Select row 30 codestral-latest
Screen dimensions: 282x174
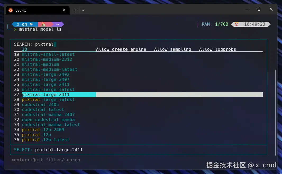(x=138, y=110)
